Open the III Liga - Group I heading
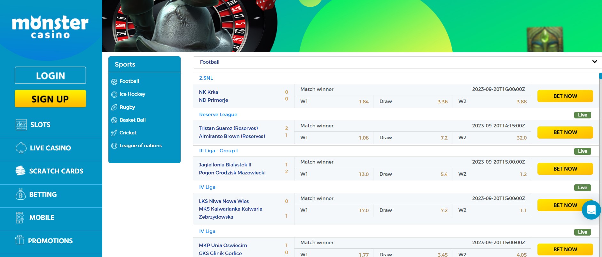 point(218,151)
